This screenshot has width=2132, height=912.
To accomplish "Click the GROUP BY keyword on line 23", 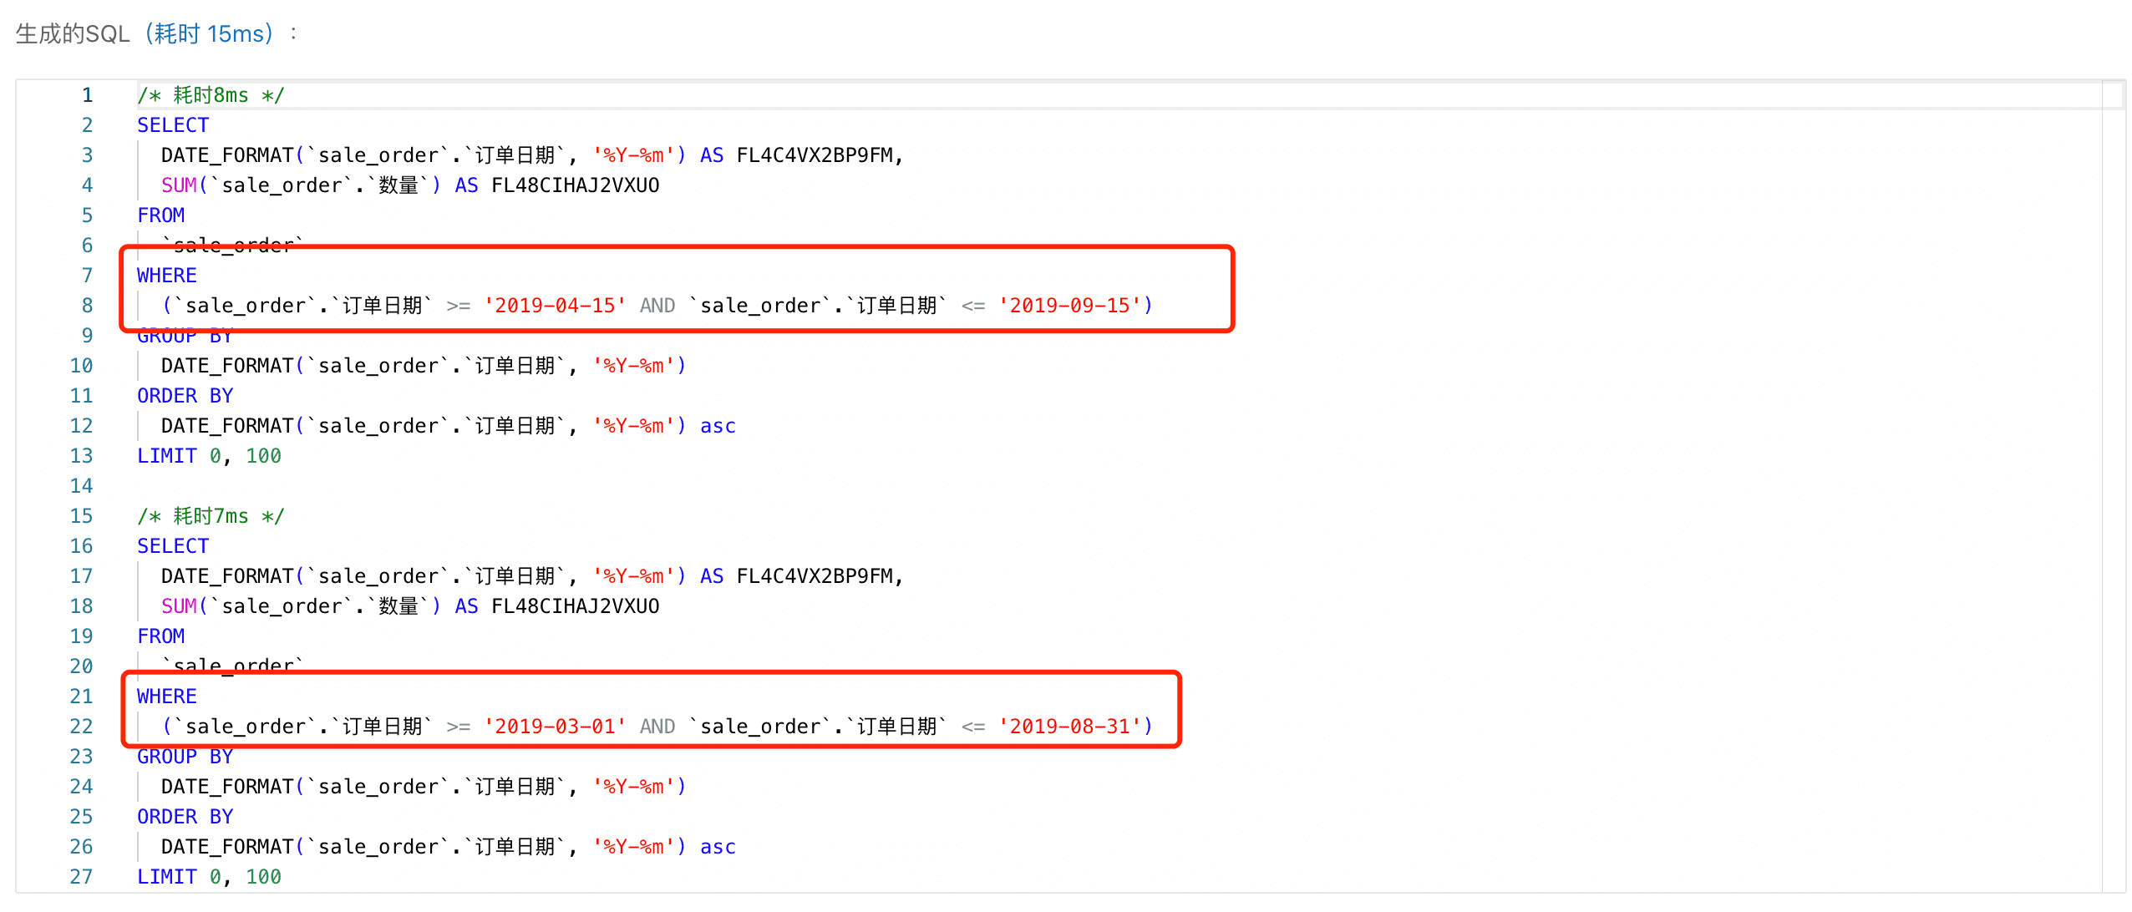I will (x=185, y=757).
